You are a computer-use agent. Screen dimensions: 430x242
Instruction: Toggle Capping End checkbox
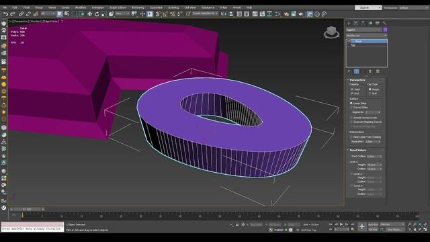click(x=352, y=93)
